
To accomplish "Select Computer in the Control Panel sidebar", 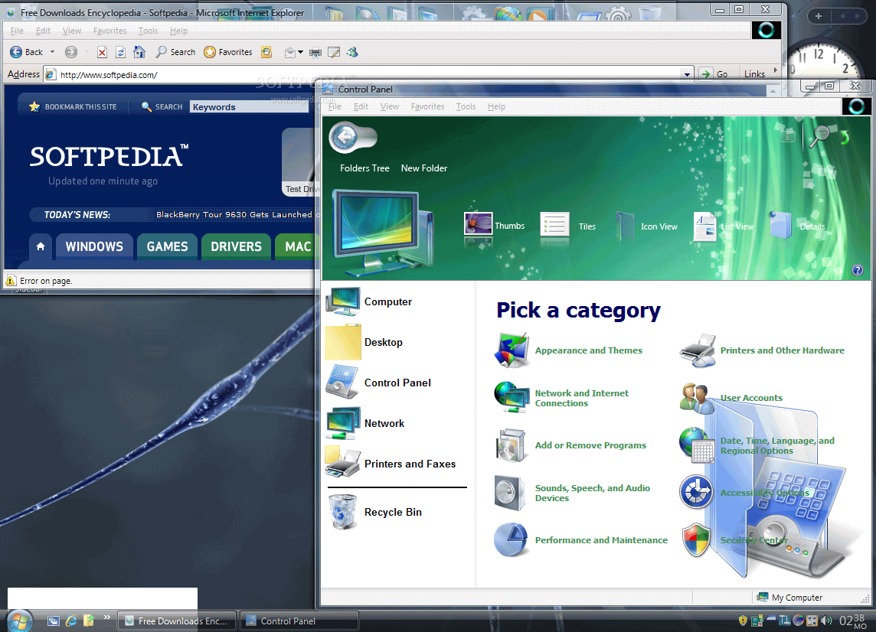I will (x=370, y=301).
